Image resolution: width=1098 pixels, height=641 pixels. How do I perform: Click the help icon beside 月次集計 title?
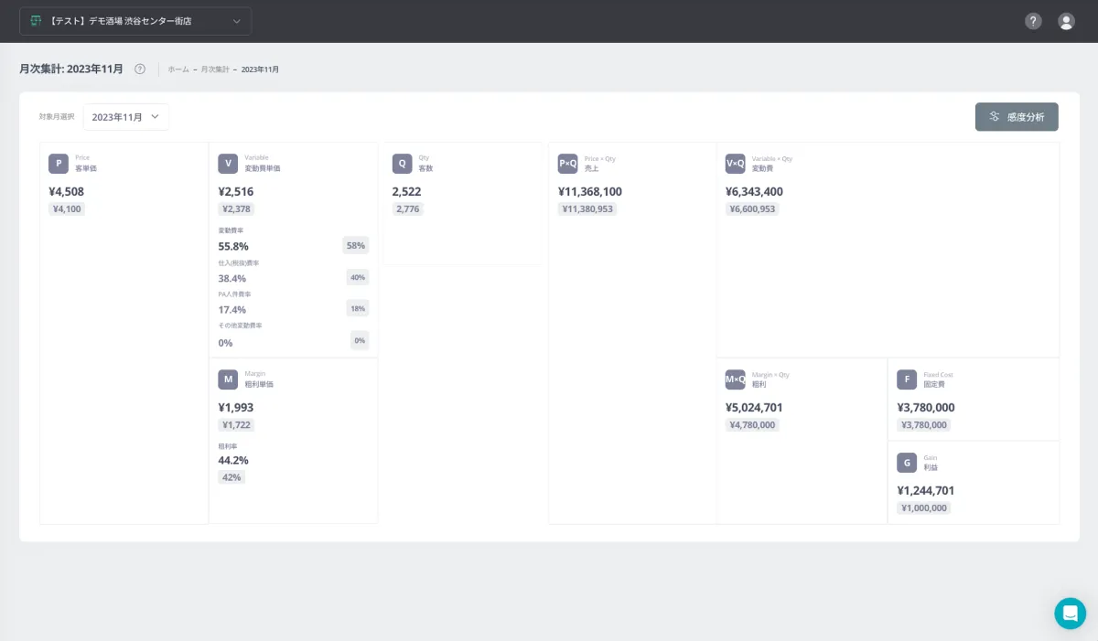(x=140, y=69)
